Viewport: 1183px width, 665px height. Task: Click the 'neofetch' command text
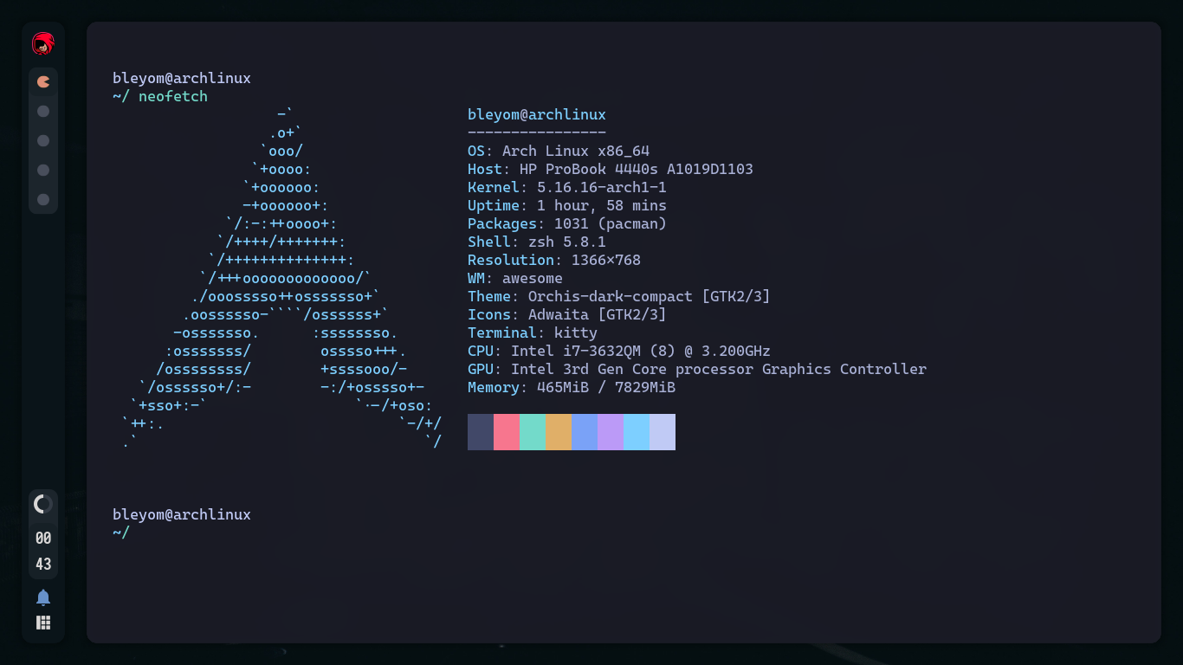173,96
